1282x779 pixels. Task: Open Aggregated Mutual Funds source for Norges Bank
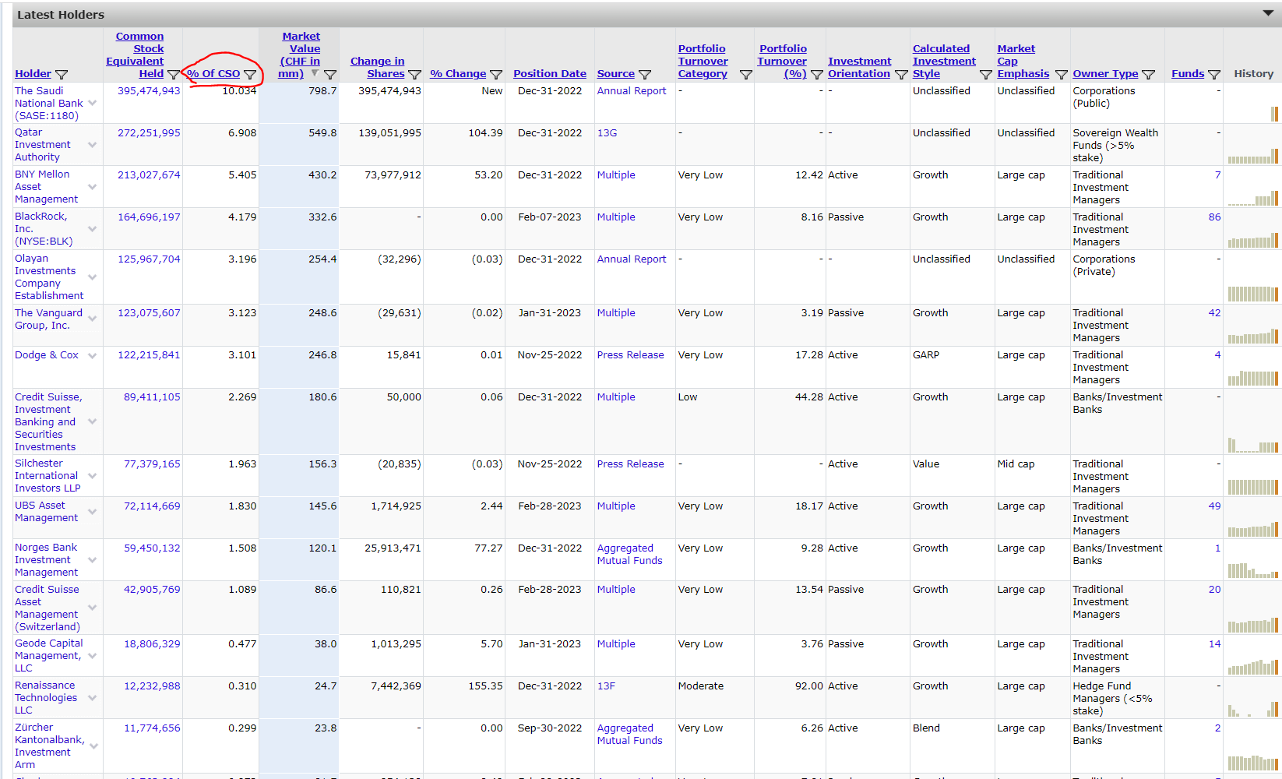(630, 555)
